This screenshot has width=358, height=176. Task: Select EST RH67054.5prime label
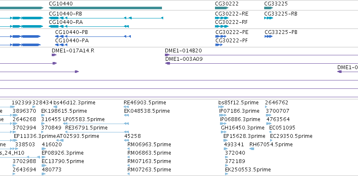[x=271, y=145]
